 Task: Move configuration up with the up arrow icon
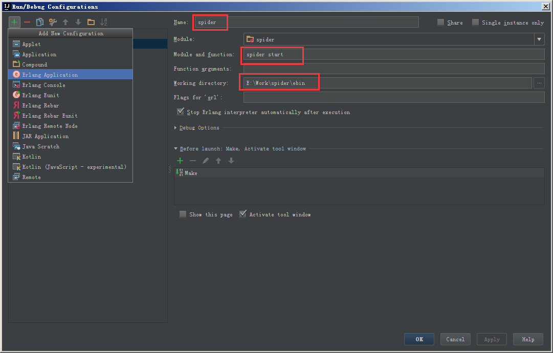[64, 22]
